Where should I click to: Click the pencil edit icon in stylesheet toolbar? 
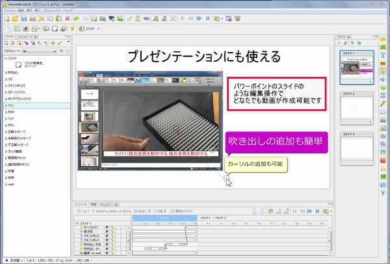pos(60,43)
